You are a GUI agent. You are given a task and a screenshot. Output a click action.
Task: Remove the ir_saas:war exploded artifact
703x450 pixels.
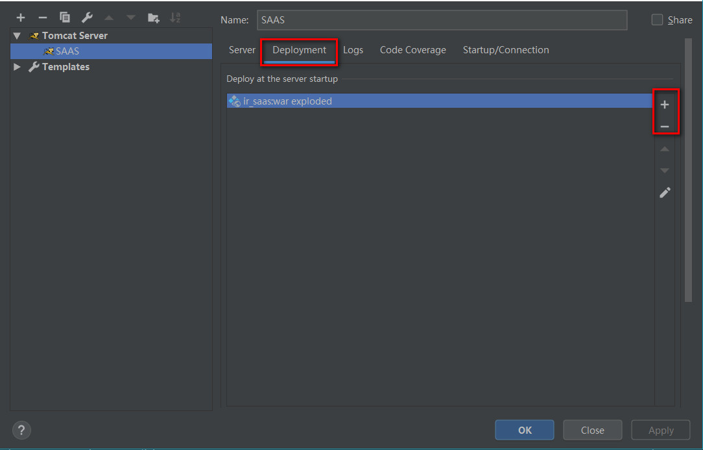[x=665, y=127]
